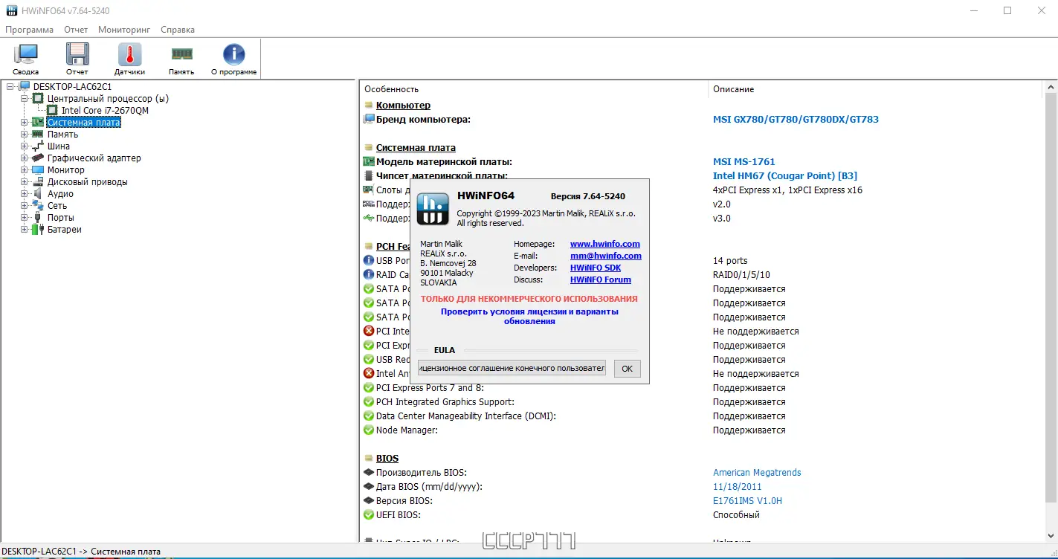This screenshot has width=1058, height=559.
Task: Click the speaker icon beside Аудио
Action: [x=38, y=194]
